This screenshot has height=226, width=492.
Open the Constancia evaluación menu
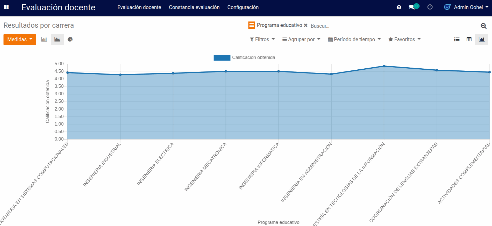point(194,7)
